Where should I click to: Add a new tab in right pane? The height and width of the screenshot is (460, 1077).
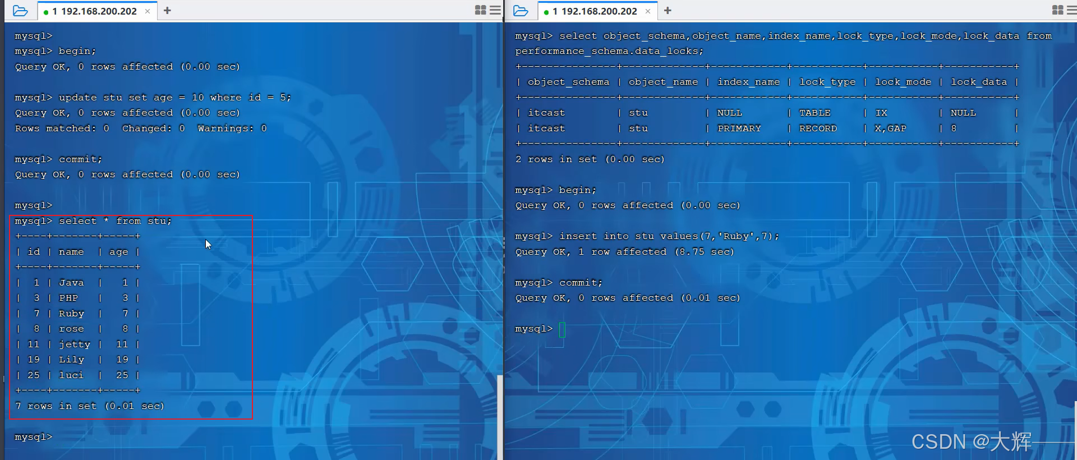click(x=668, y=11)
